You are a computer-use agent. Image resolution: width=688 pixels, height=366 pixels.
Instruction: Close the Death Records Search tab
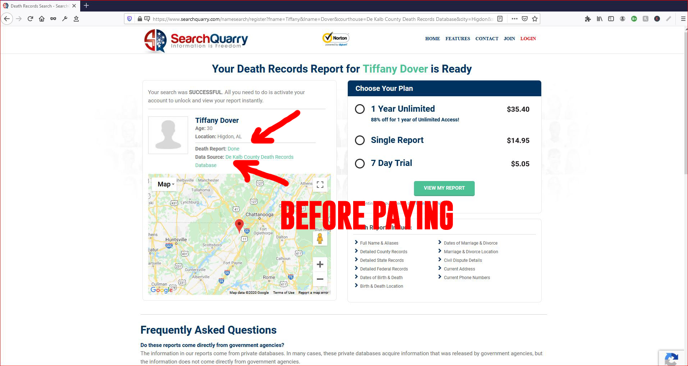coord(74,6)
